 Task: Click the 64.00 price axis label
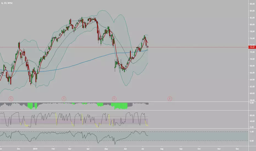252,80
